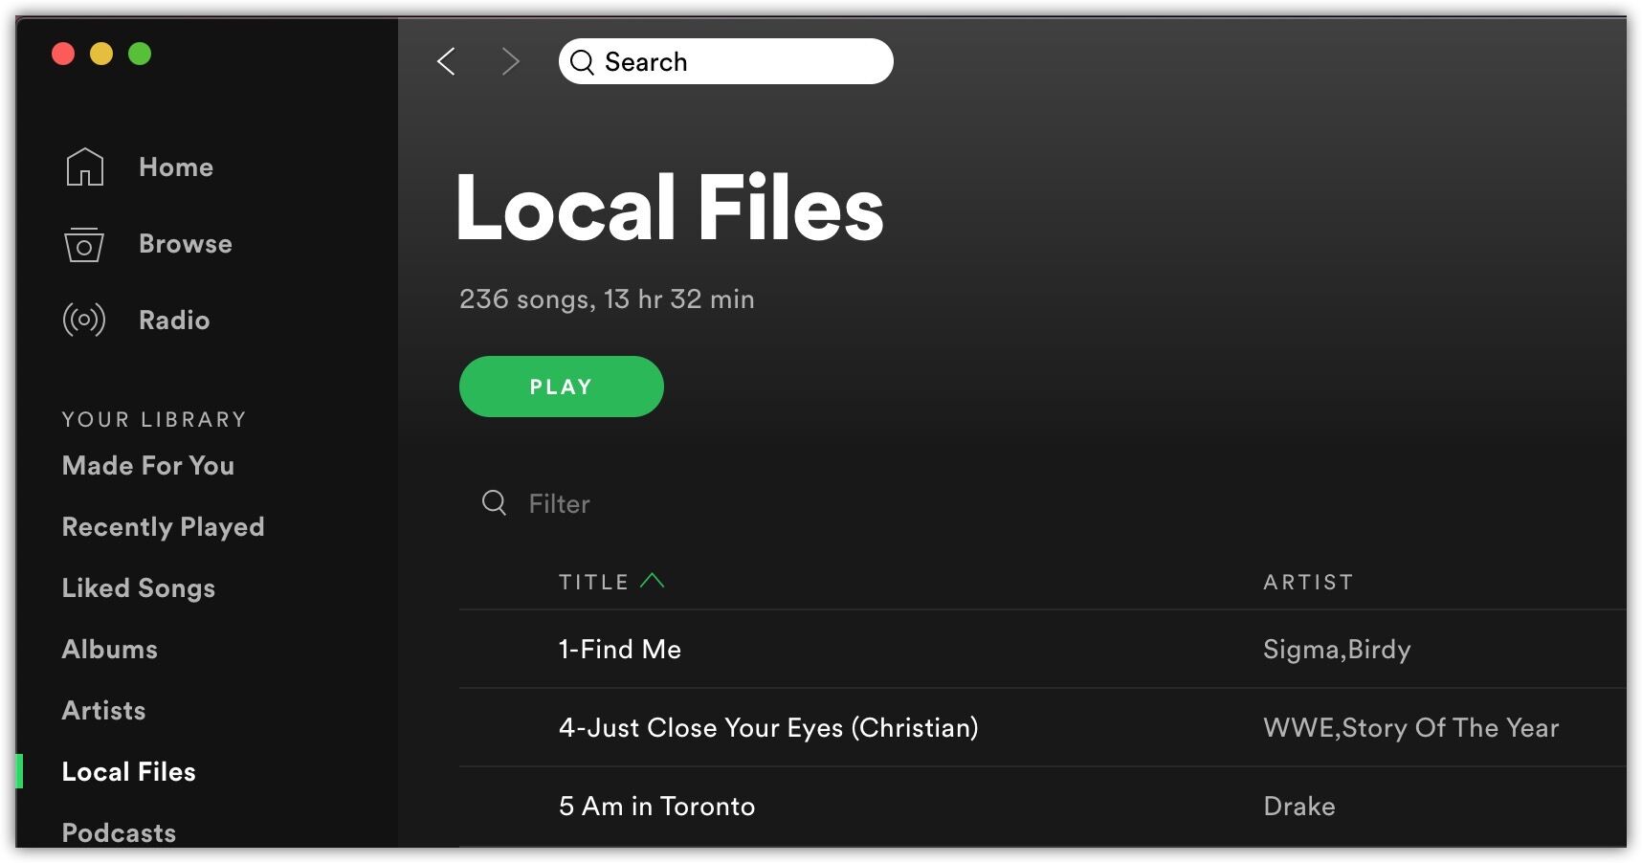Click the Radio broadcast icon

click(x=84, y=320)
